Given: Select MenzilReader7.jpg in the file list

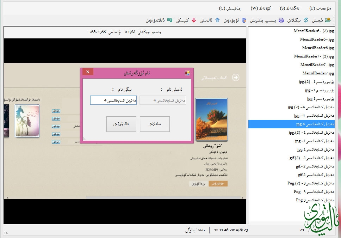Looking at the screenshot, I should pos(318,73).
